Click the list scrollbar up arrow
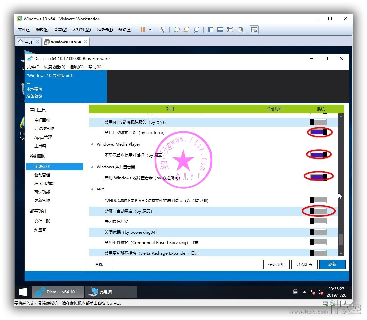 click(x=341, y=116)
